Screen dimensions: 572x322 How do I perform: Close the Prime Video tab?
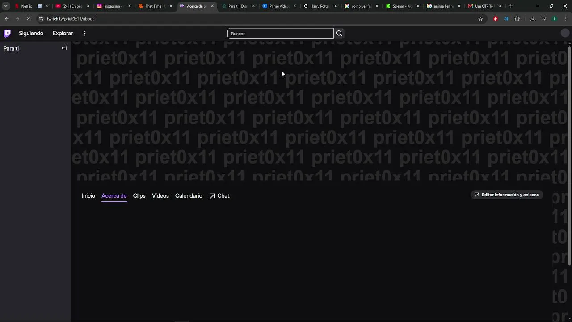(294, 6)
